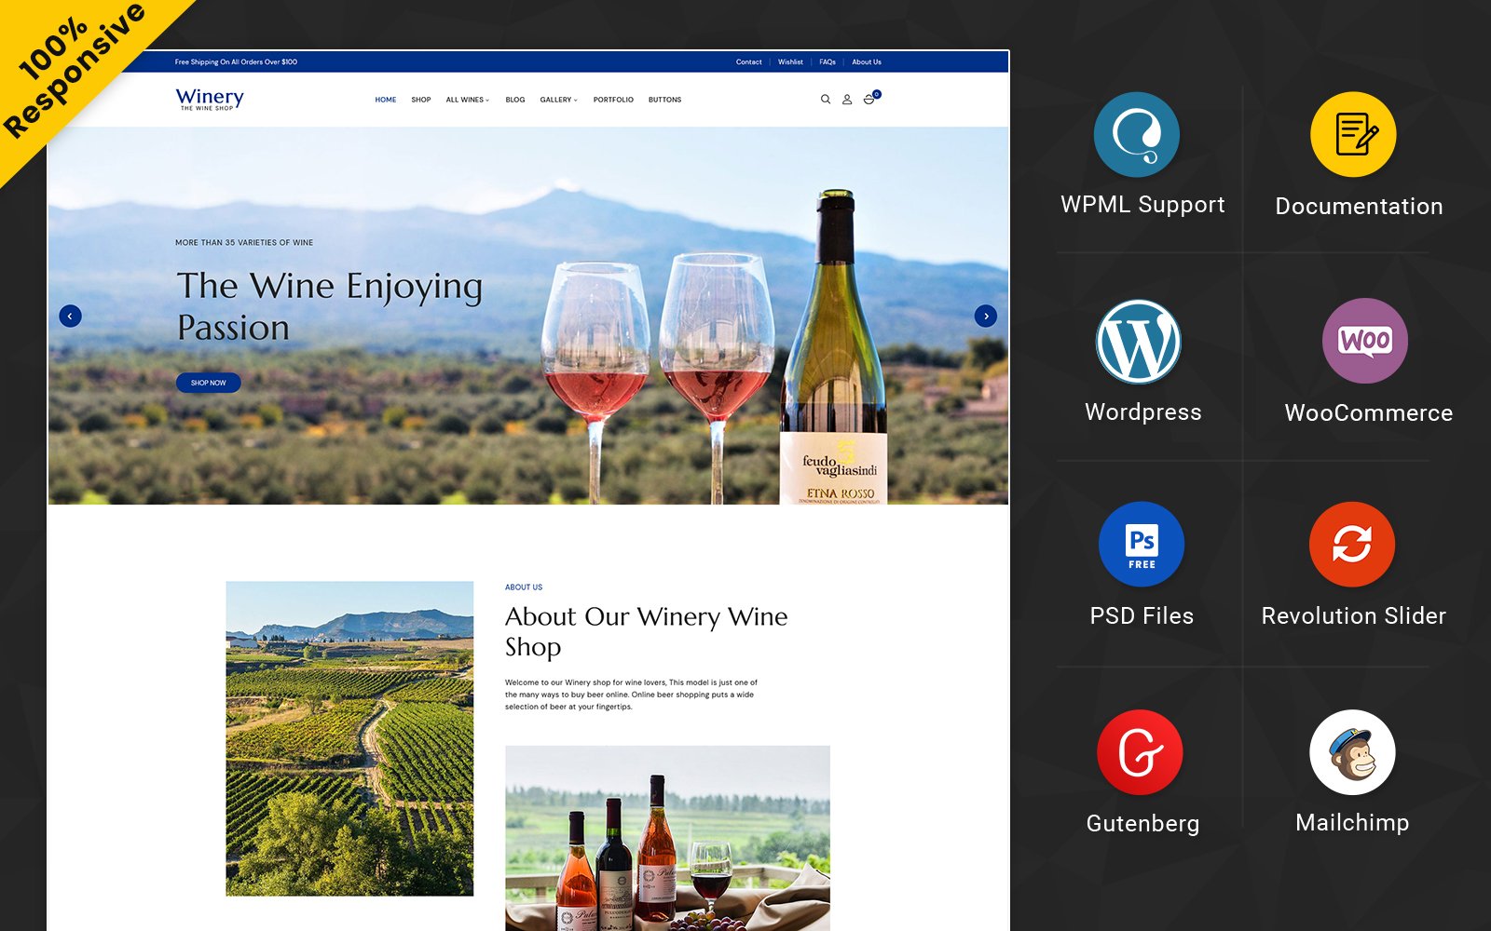Viewport: 1491px width, 931px height.
Task: Expand the GALLERY dropdown
Action: 558,100
